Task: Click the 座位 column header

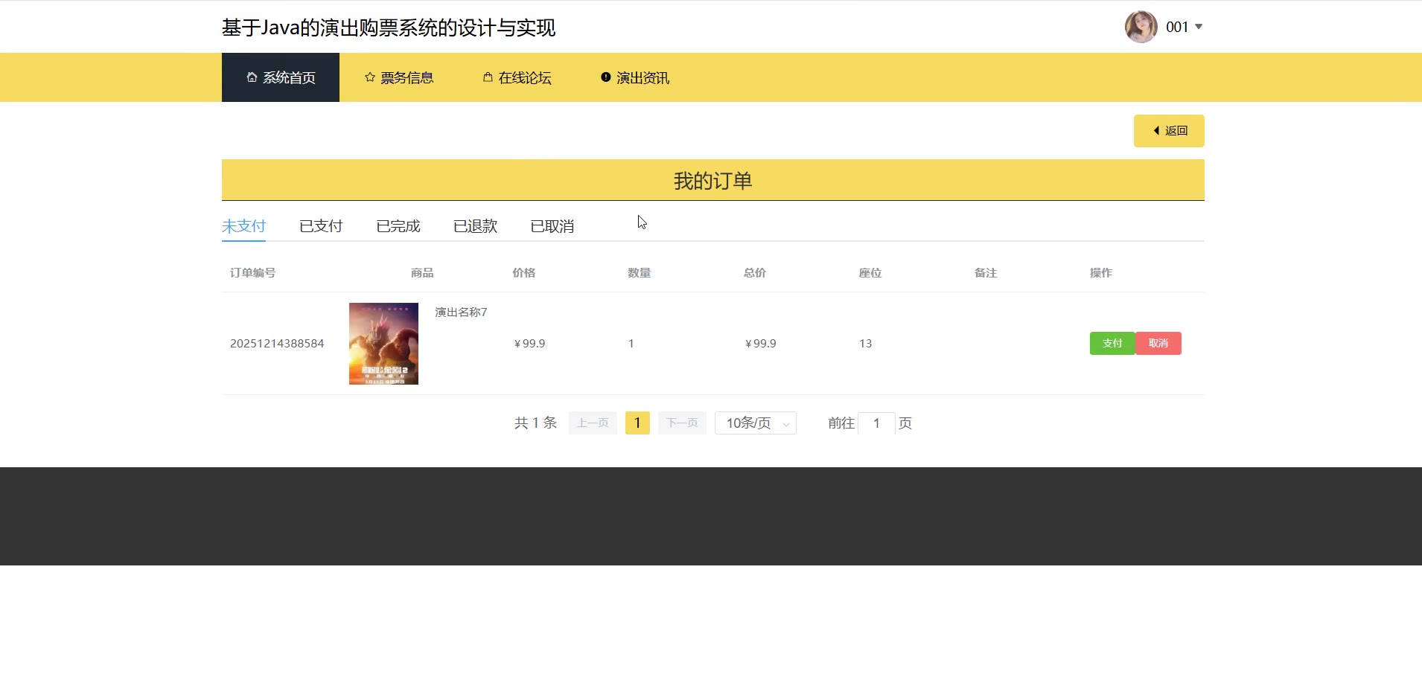Action: (870, 273)
